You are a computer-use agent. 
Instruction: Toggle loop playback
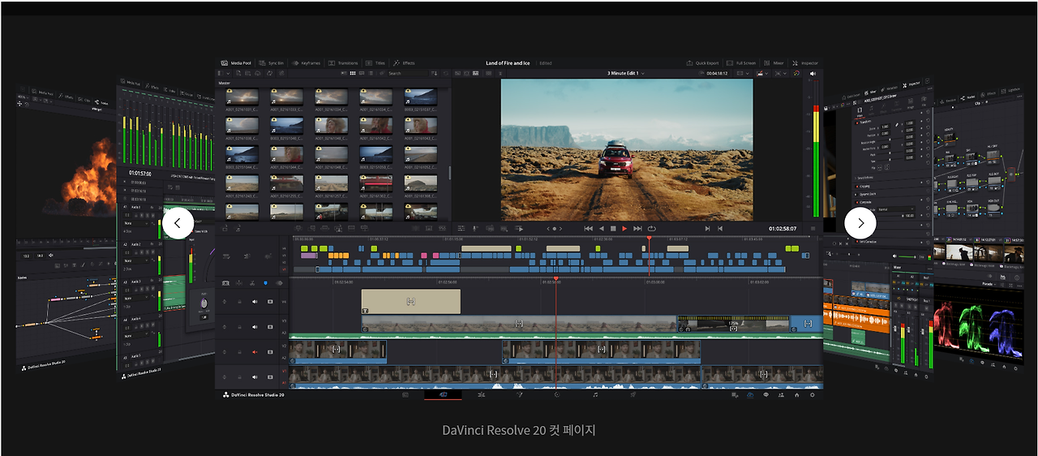click(651, 229)
